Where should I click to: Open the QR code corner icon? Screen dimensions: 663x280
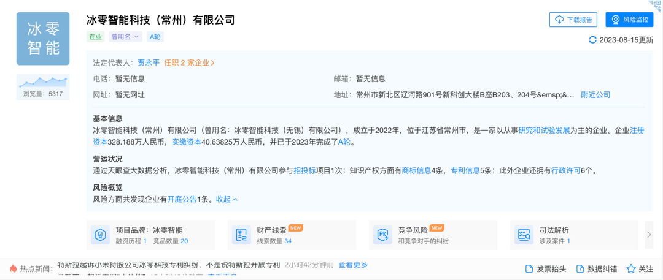tap(656, 5)
